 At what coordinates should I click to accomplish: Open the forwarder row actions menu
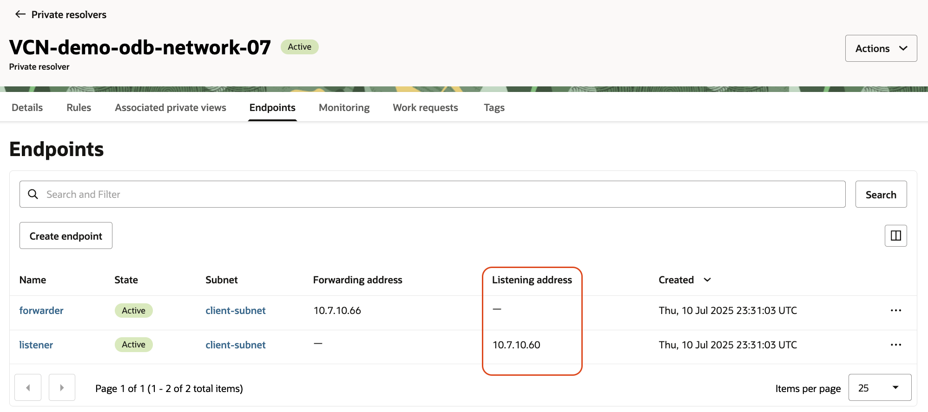[895, 311]
